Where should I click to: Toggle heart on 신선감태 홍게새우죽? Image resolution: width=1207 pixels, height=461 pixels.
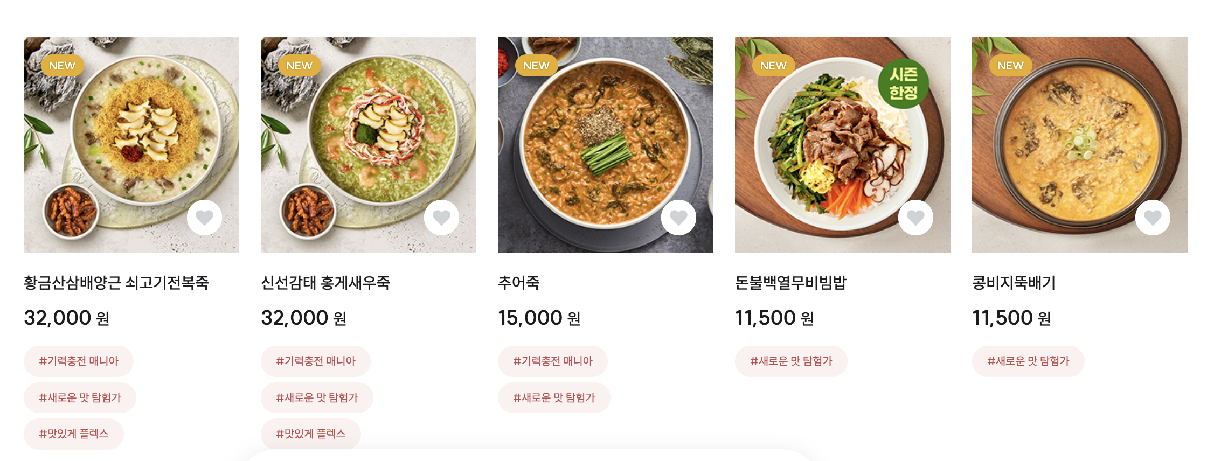click(441, 218)
